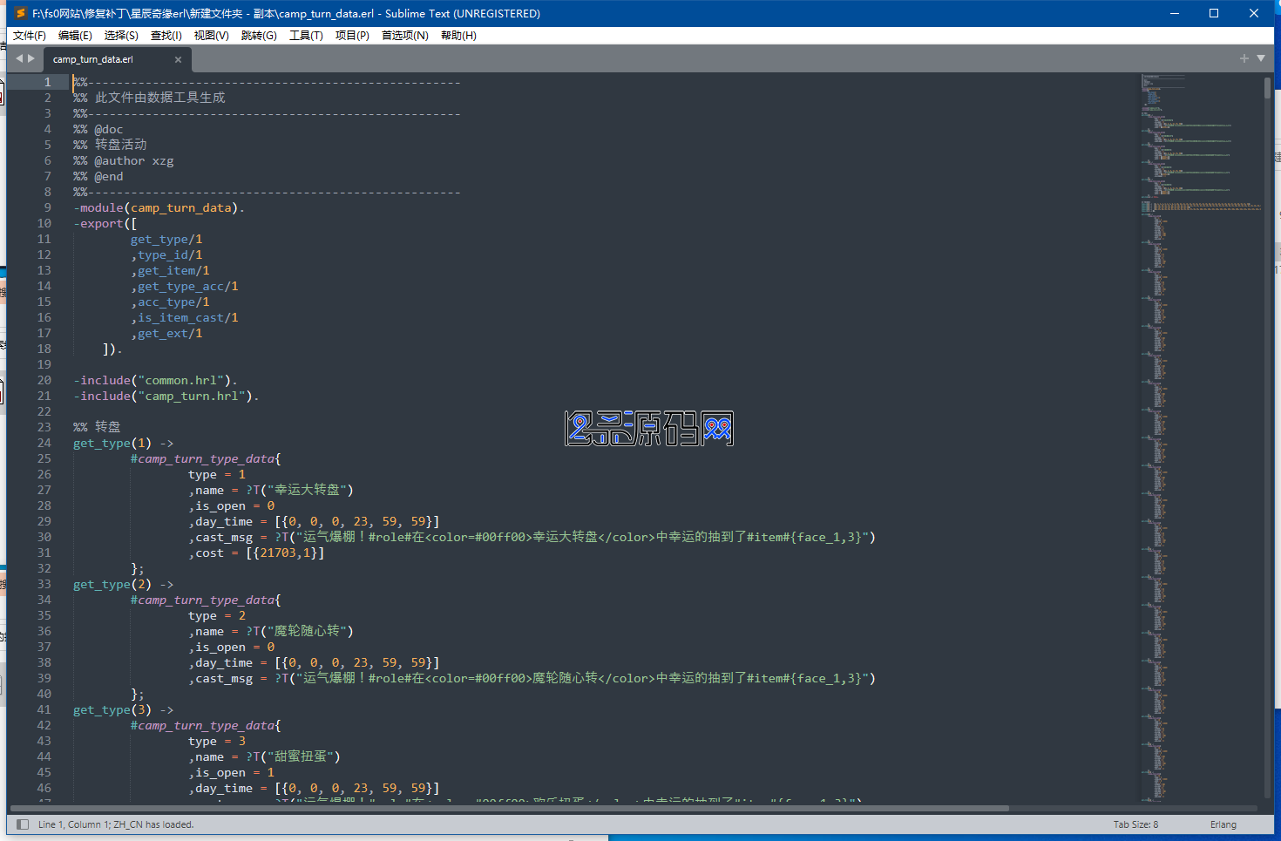Click the vertical scrollbar thumb
This screenshot has height=841, width=1281.
[1267, 87]
